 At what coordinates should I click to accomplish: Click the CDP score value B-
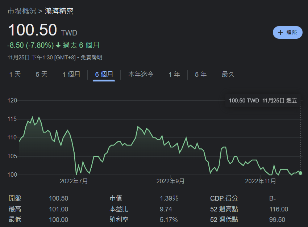pos(272,198)
